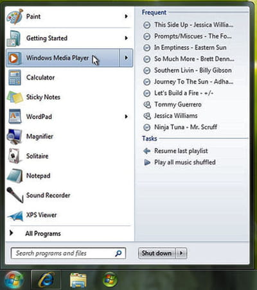257x290 pixels.
Task: Open the WordPad icon
Action: tap(15, 117)
